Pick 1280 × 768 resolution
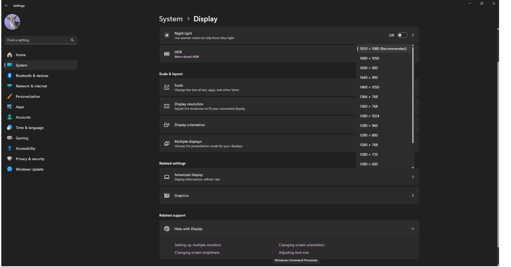Viewport: 511px width, 267px height. 384,145
